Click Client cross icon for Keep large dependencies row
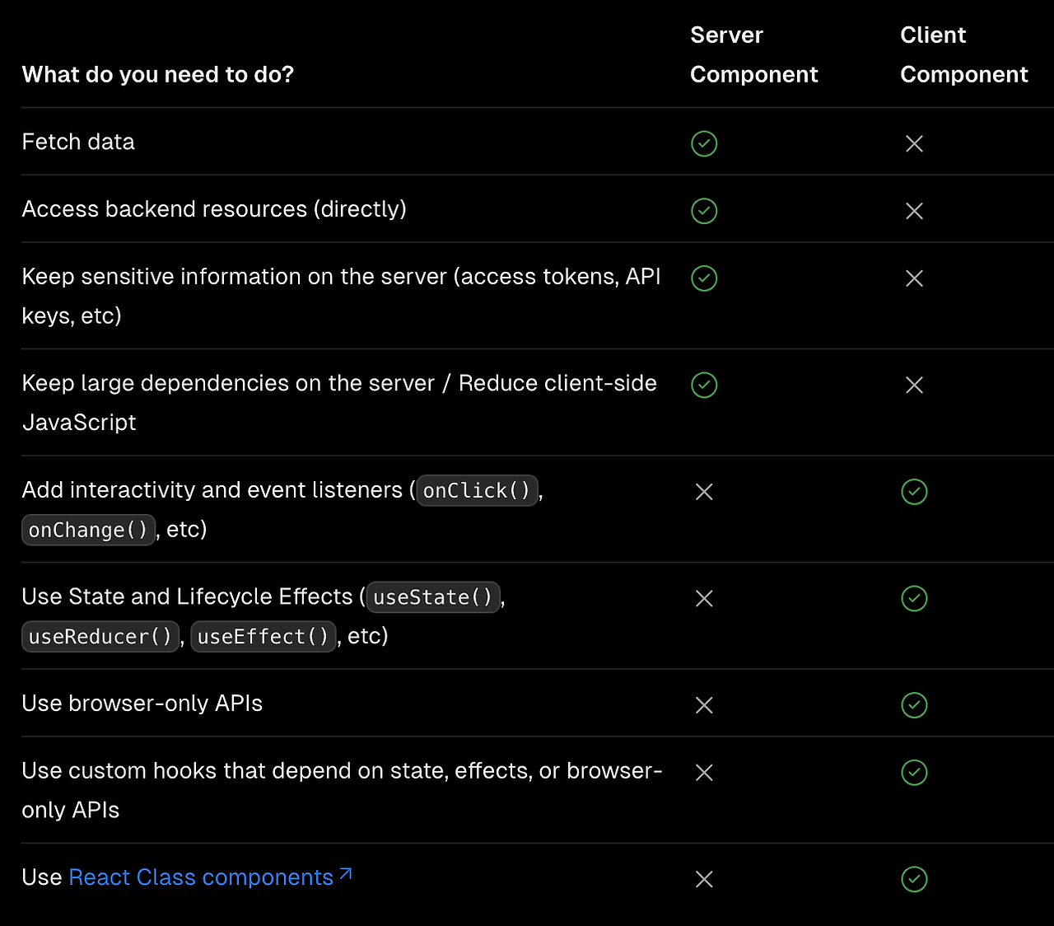This screenshot has width=1054, height=926. tap(914, 385)
